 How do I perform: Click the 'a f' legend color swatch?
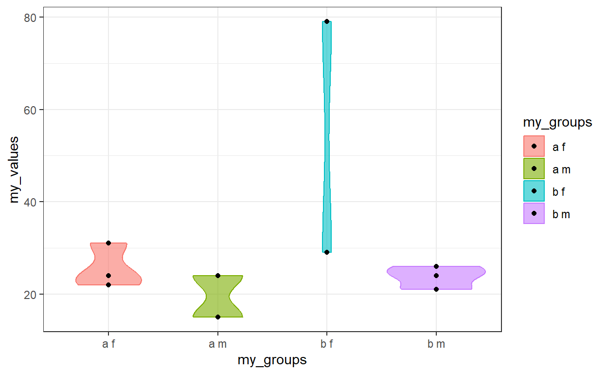(534, 146)
